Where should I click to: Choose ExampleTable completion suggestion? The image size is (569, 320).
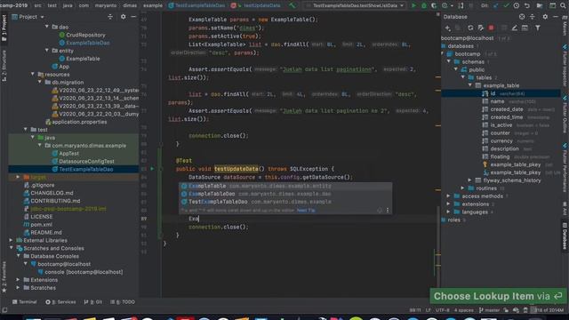point(285,186)
